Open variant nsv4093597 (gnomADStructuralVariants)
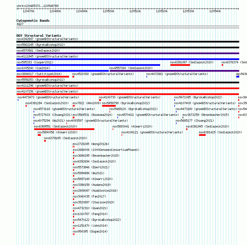The image size is (247, 245). pyautogui.click(x=97, y=121)
